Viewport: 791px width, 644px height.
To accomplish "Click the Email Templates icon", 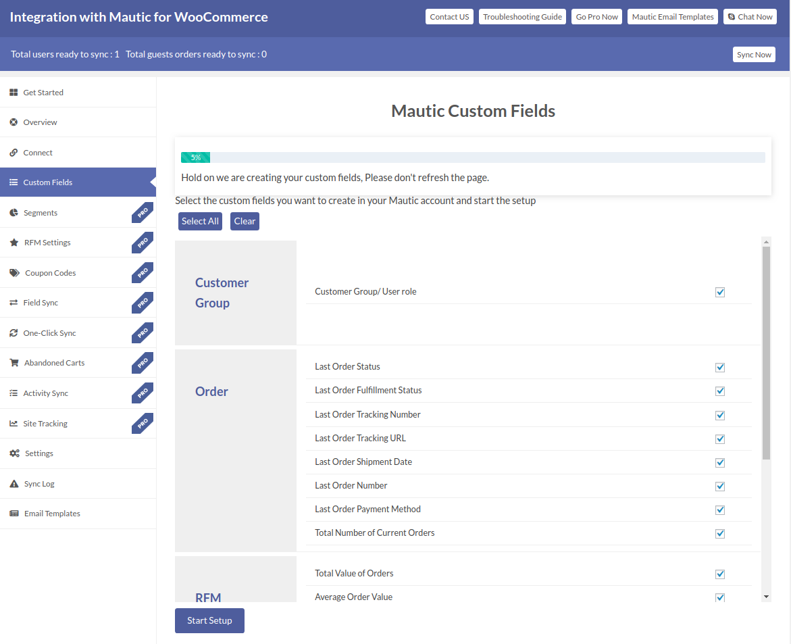I will [x=14, y=514].
